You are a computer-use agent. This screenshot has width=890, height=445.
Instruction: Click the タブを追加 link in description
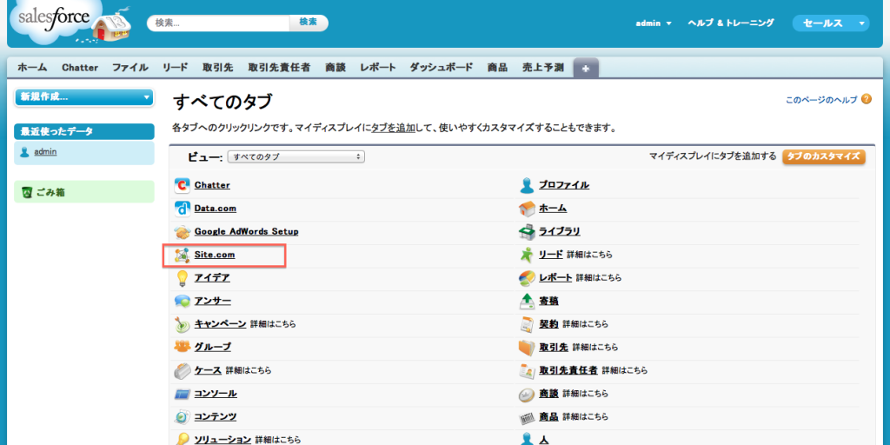394,129
